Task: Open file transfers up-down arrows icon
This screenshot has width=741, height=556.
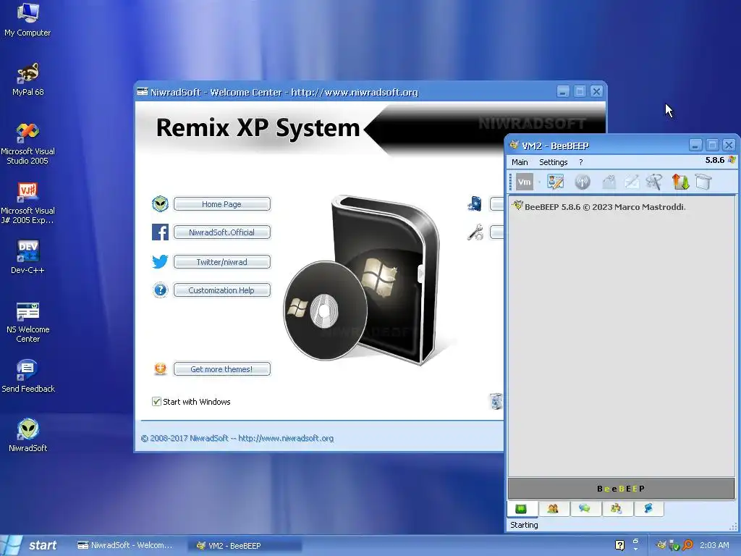Action: pos(680,182)
